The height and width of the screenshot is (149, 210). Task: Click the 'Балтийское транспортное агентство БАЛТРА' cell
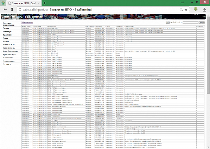66,119
